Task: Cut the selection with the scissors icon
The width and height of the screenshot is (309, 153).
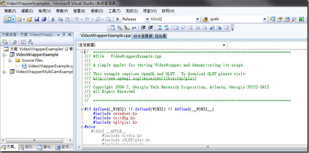Action: click(x=53, y=19)
